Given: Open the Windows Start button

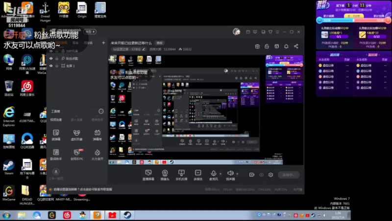Looking at the screenshot, I should point(6,216).
